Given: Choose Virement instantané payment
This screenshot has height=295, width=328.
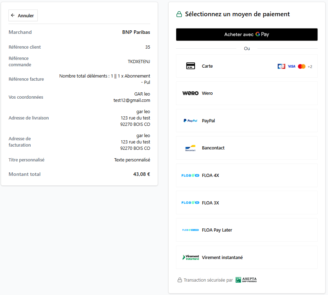Looking at the screenshot, I should [247, 257].
